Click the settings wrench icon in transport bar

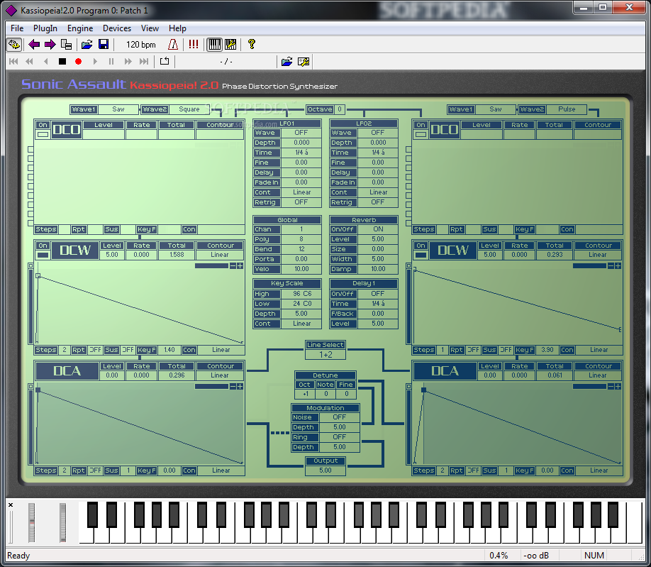[x=304, y=62]
